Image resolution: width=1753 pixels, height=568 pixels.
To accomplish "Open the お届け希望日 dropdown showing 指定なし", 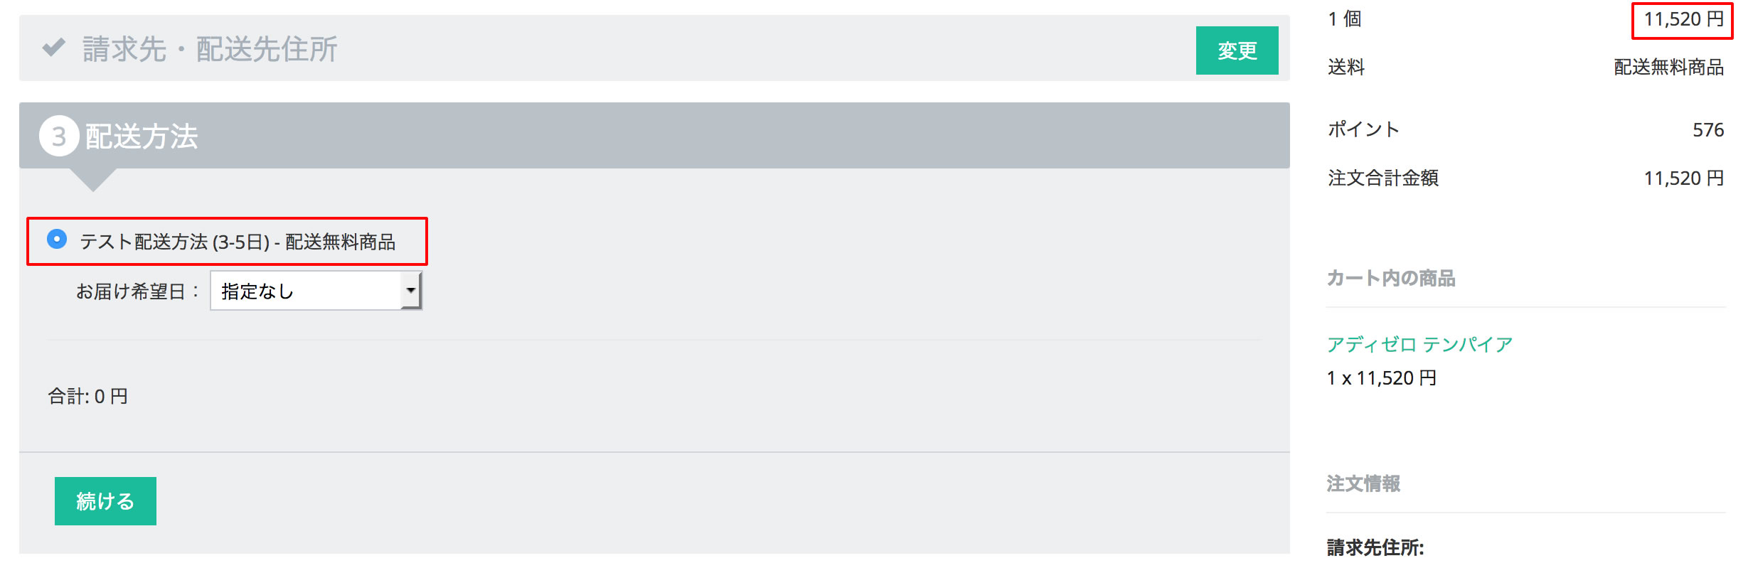I will [316, 290].
